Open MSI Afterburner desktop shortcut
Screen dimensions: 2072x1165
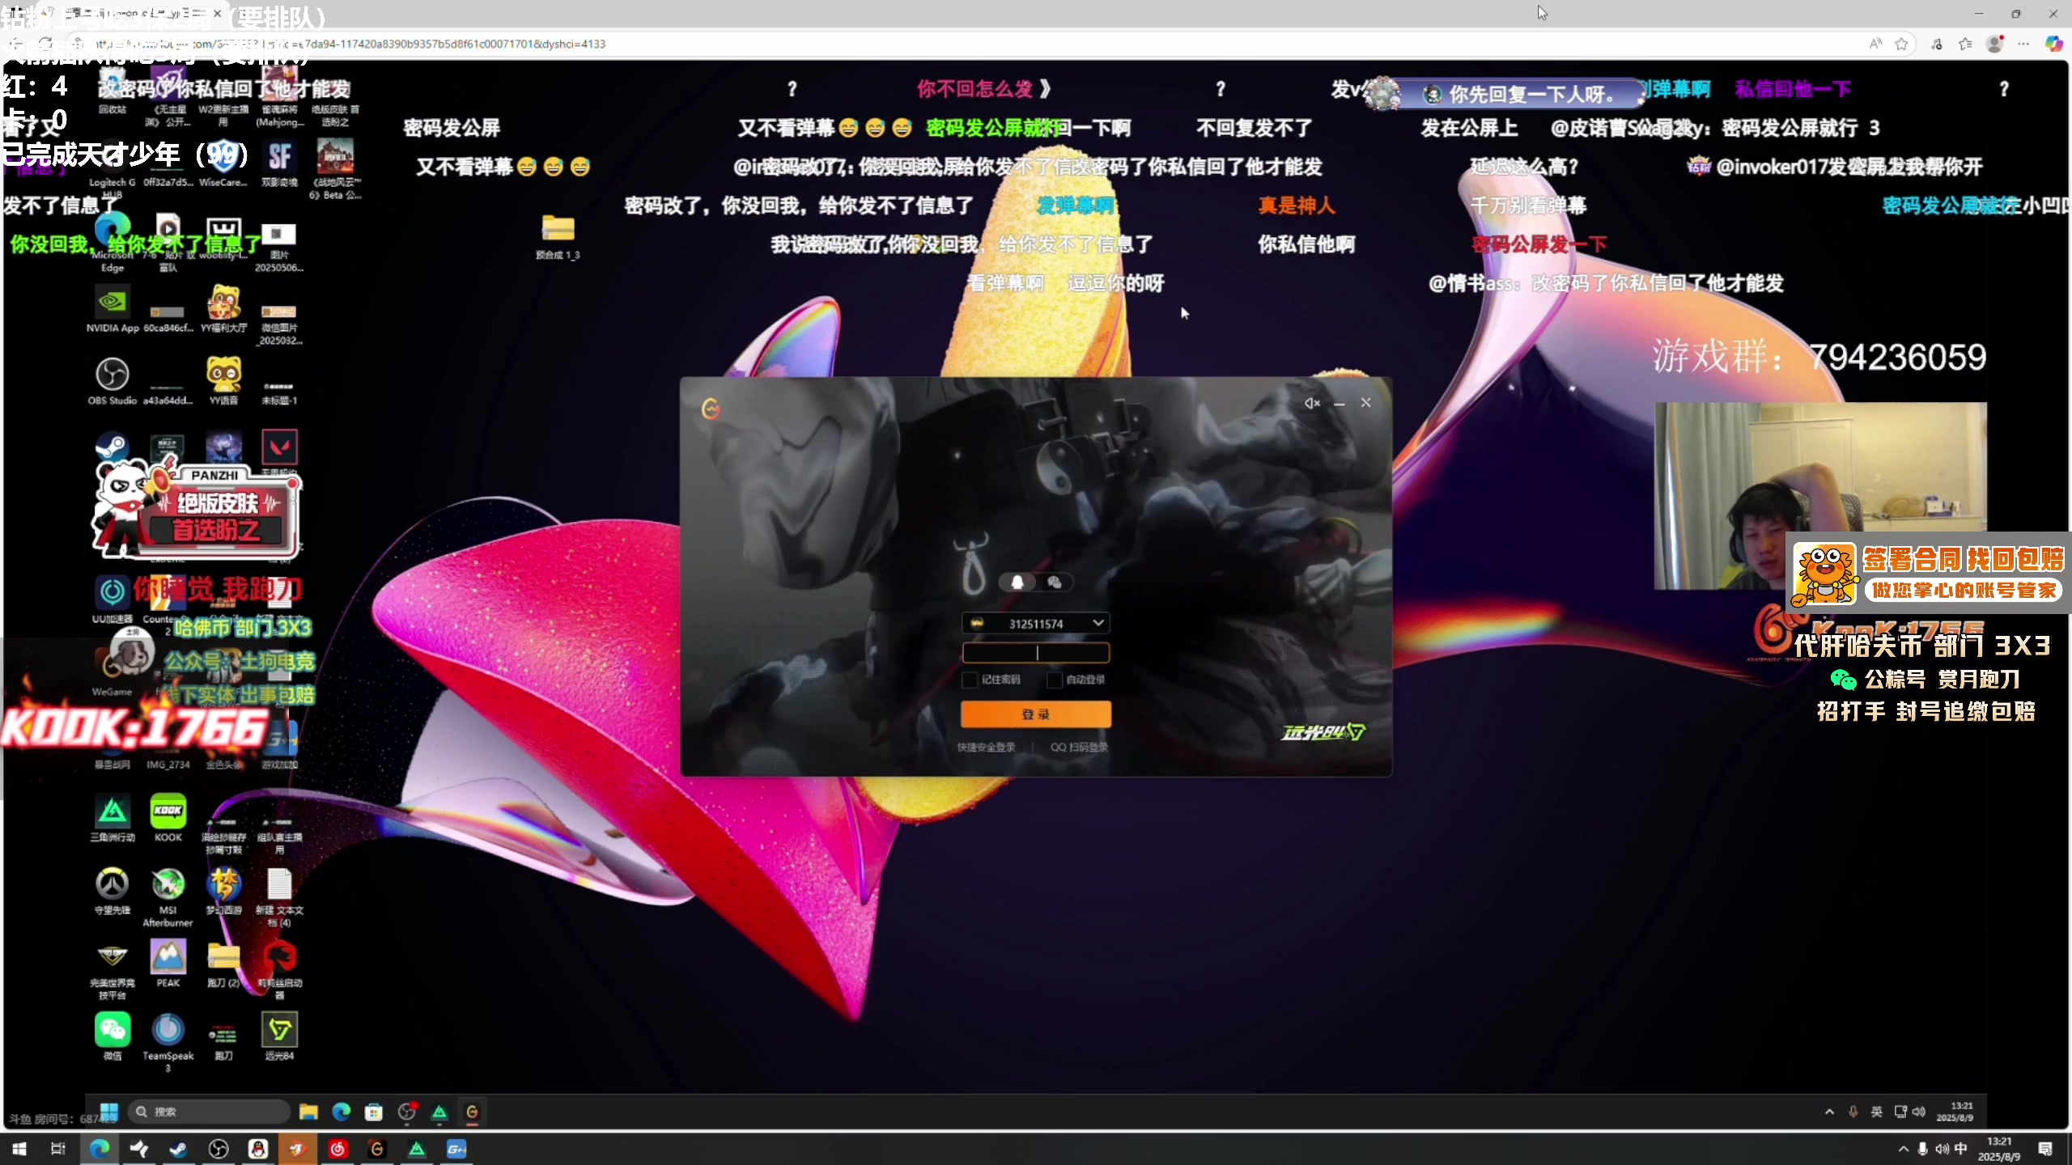(168, 896)
